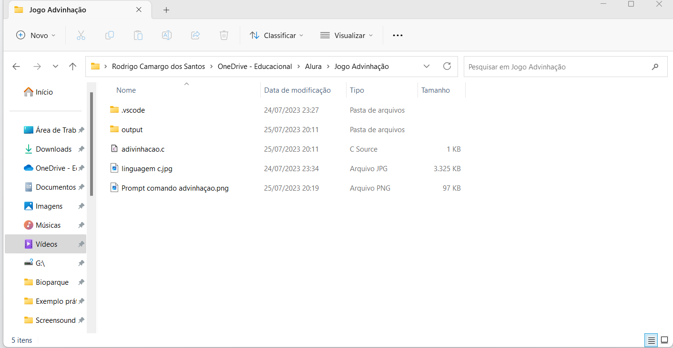Click the linguagem c.jpg file icon
The image size is (673, 348).
[x=114, y=168]
